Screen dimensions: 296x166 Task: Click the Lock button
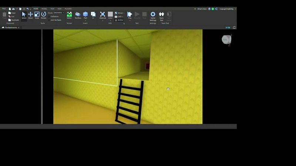[118, 17]
